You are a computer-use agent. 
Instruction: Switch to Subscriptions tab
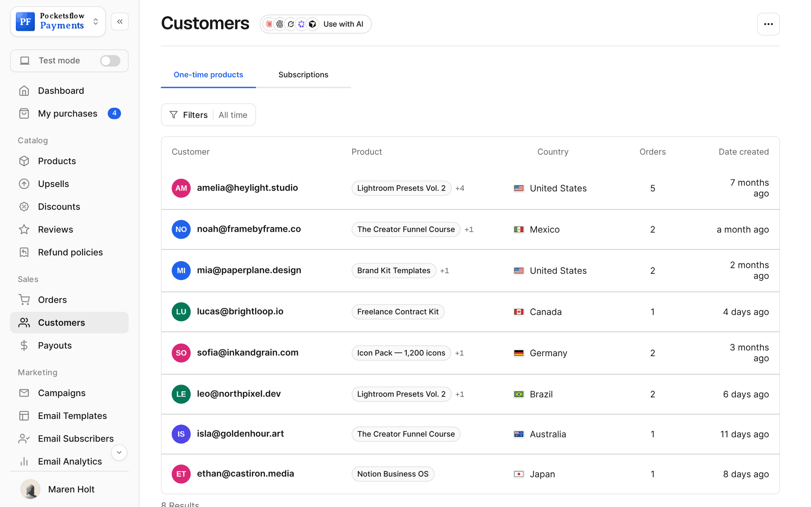[303, 75]
